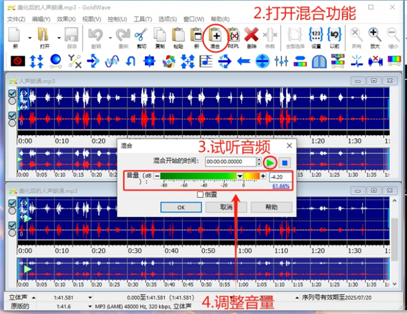
Task: Open the 选项(S) menu
Action: coord(168,19)
